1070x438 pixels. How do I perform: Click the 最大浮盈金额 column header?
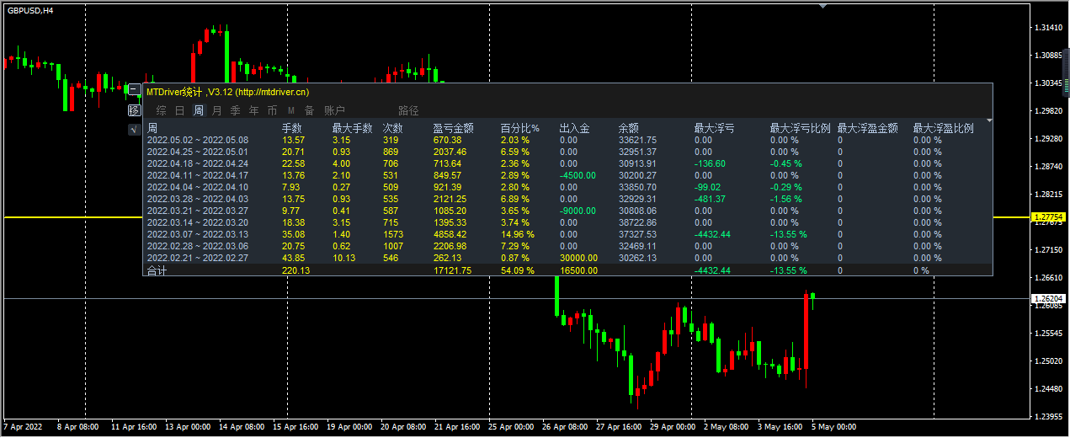[867, 129]
